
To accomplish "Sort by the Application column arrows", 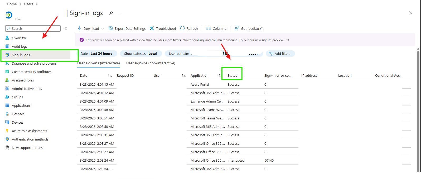I will 220,76.
